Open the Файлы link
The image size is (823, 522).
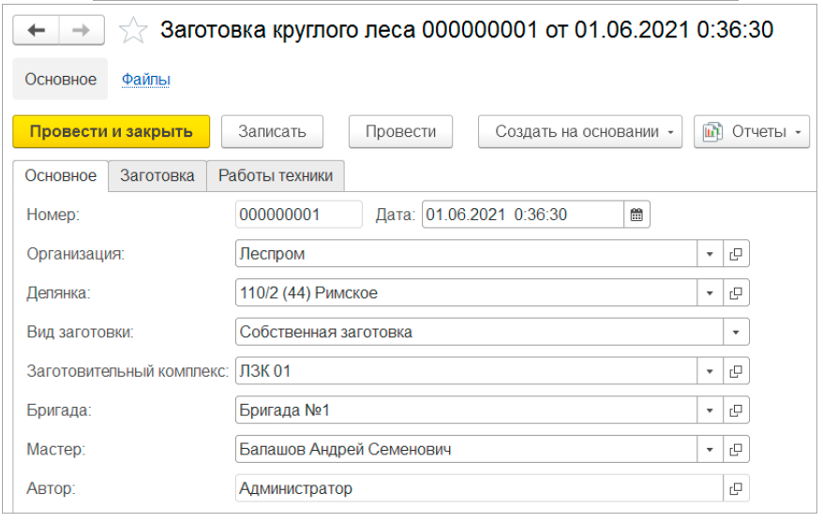click(x=146, y=80)
